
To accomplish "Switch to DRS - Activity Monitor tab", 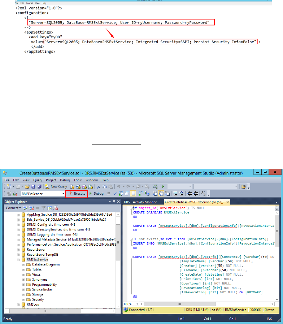I will (x=140, y=202).
